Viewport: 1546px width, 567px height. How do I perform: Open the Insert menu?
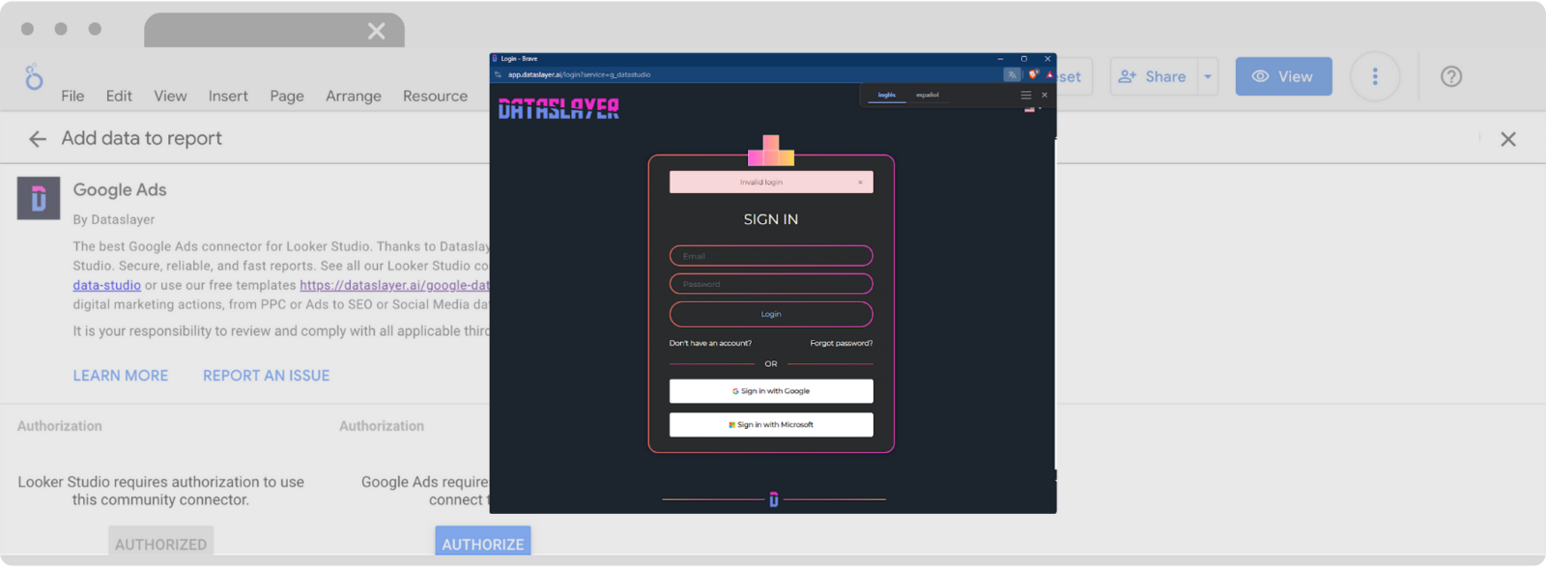tap(228, 96)
